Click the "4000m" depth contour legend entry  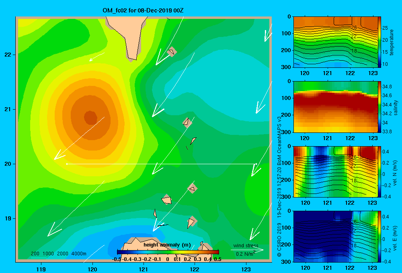coord(79,254)
